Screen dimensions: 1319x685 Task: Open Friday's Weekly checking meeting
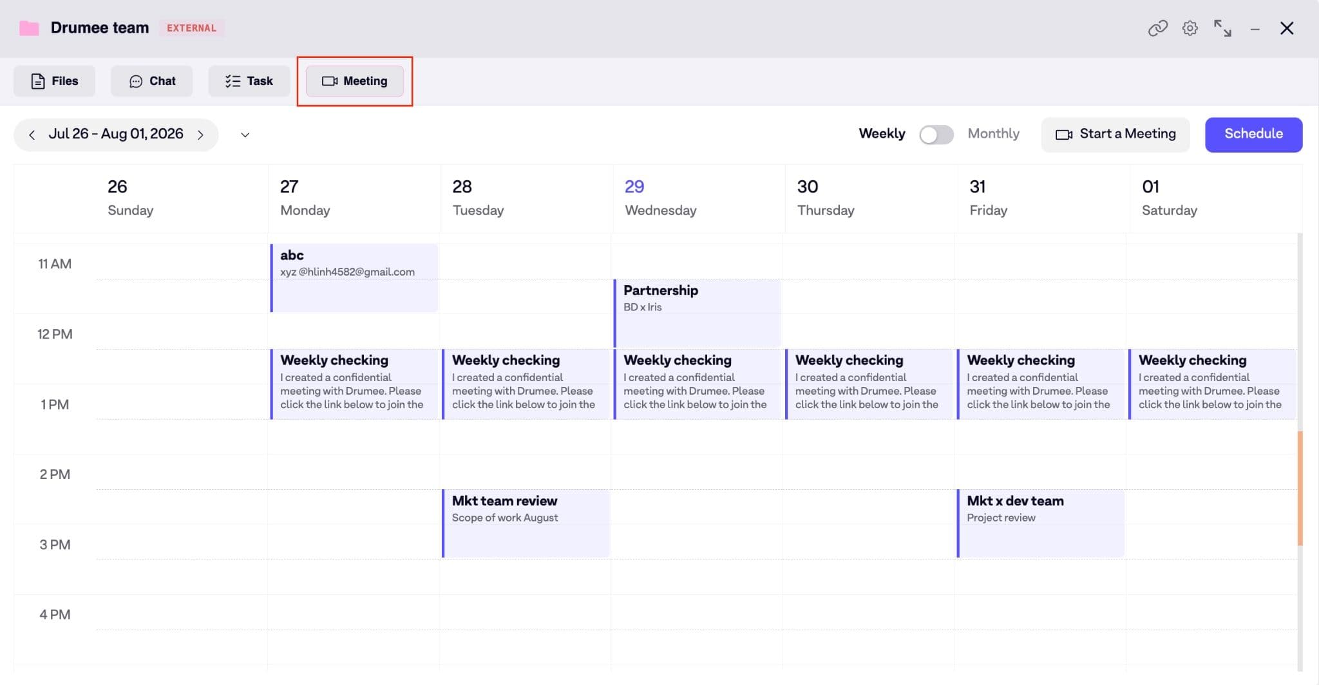[1041, 384]
